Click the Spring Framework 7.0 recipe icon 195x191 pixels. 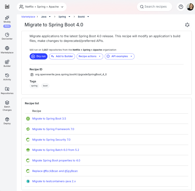point(28,129)
